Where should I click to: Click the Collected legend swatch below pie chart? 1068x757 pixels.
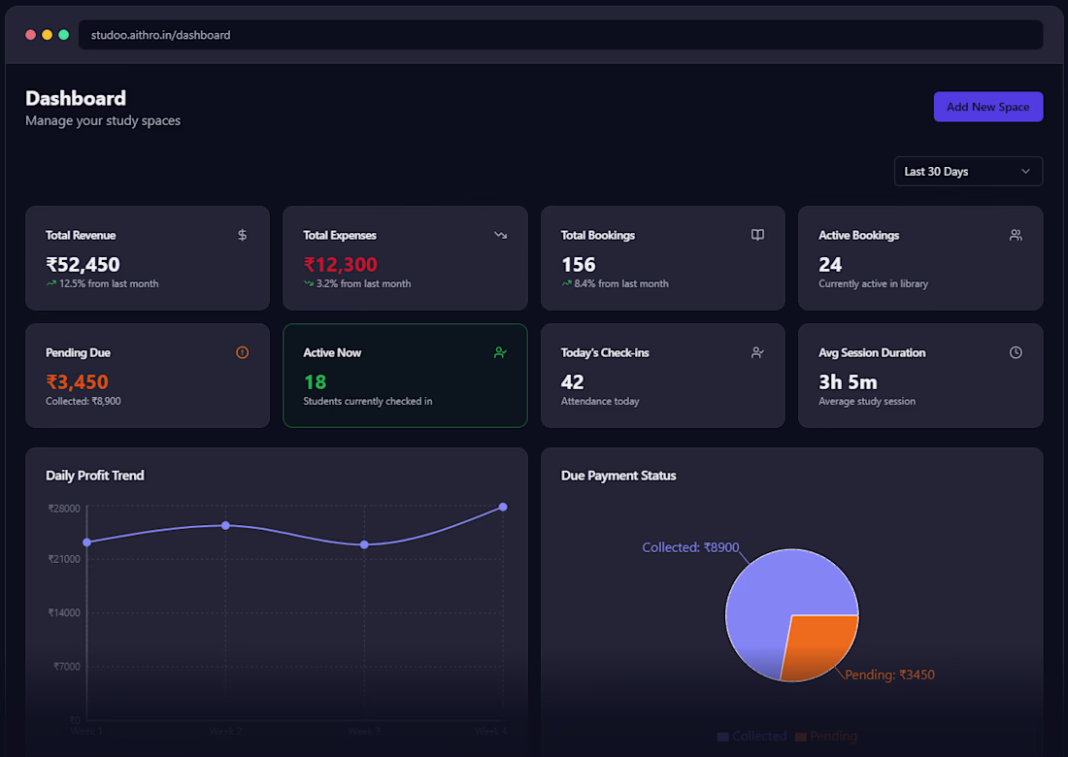(x=723, y=737)
